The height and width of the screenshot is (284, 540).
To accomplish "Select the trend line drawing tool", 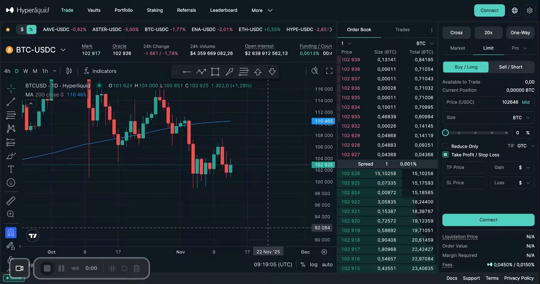I will [x=11, y=102].
